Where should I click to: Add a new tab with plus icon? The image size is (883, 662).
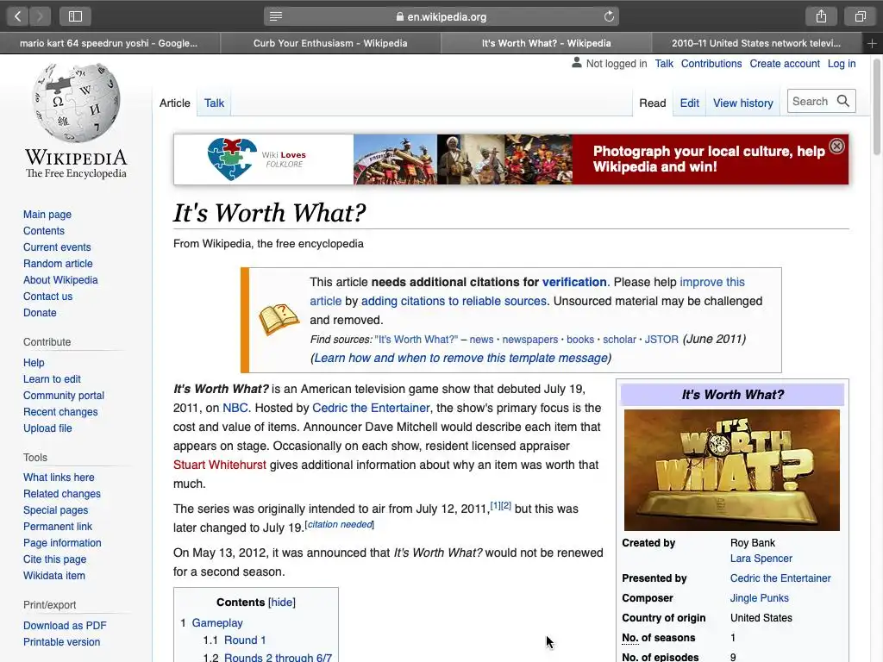(x=872, y=43)
